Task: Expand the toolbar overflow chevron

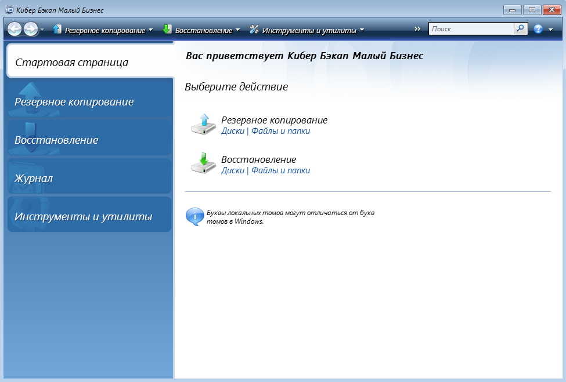Action: [x=417, y=28]
